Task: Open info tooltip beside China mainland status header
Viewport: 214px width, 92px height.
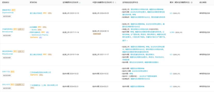Action: pos(113,3)
